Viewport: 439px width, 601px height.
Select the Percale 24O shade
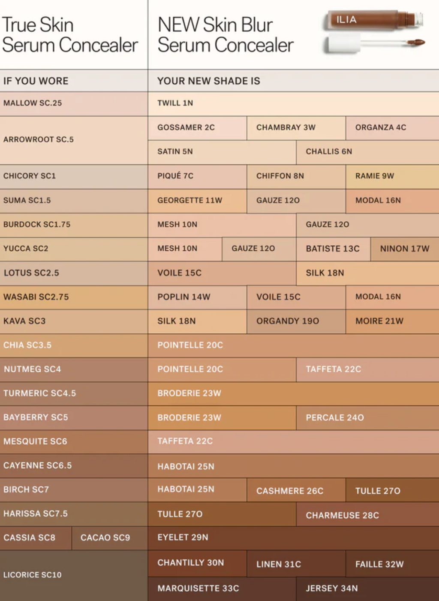pyautogui.click(x=368, y=418)
